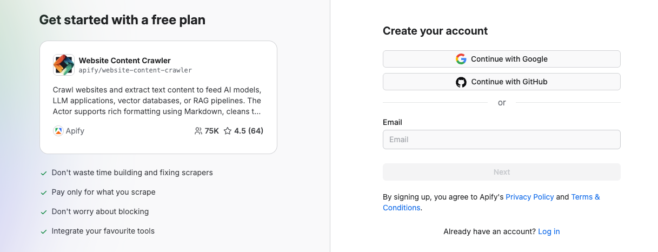Click the star rating icon near 4.5
The image size is (658, 252).
pyautogui.click(x=228, y=131)
